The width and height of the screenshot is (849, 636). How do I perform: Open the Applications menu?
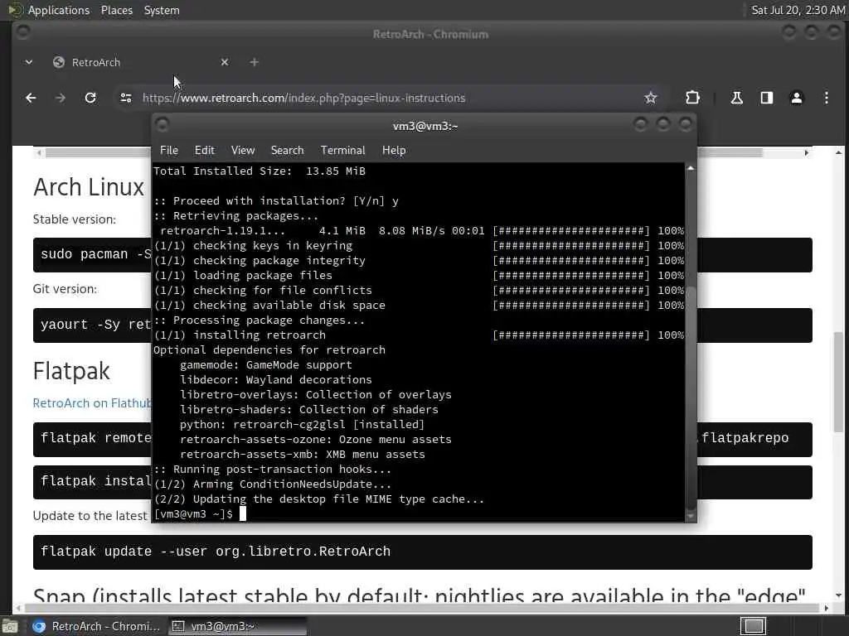(x=59, y=10)
